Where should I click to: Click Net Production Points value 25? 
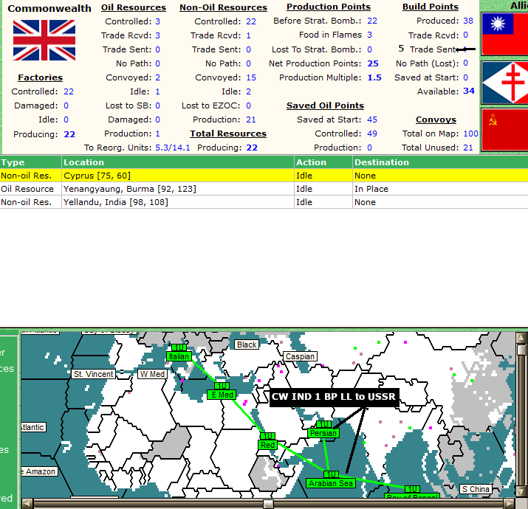[x=373, y=63]
